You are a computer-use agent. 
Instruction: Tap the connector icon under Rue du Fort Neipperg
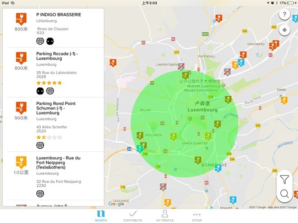click(40, 194)
